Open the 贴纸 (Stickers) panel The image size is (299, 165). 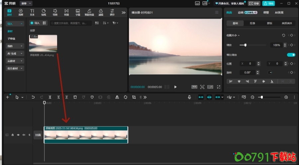point(44,12)
